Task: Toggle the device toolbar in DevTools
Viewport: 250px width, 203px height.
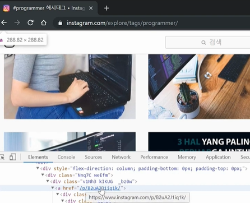Action: [x=13, y=157]
